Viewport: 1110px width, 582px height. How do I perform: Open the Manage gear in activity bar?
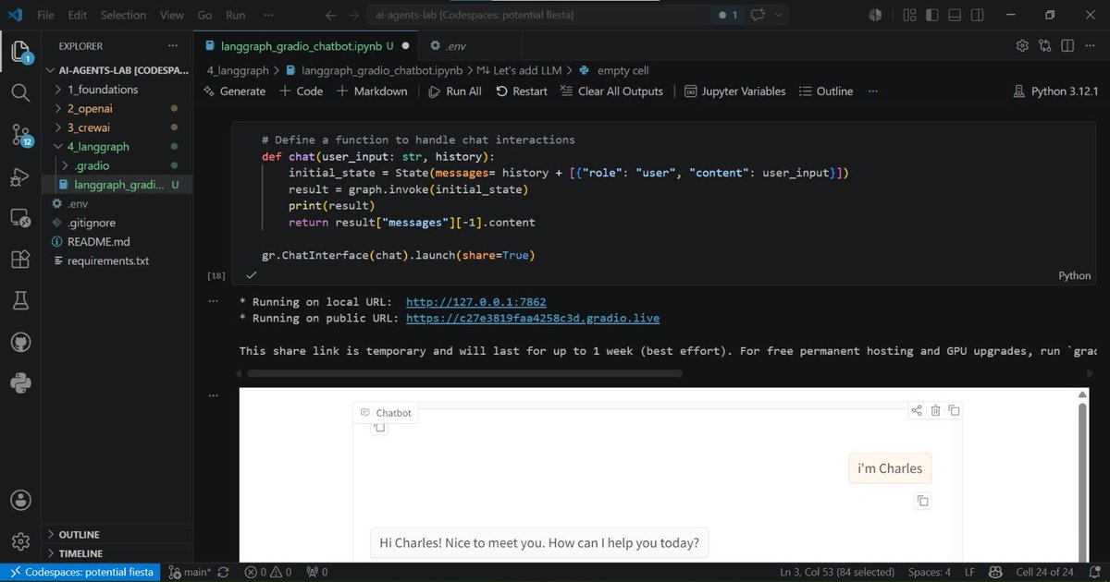20,541
